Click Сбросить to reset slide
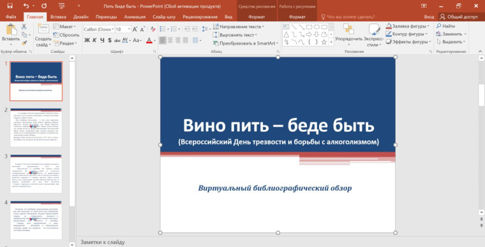This screenshot has width=485, height=247. [x=66, y=35]
